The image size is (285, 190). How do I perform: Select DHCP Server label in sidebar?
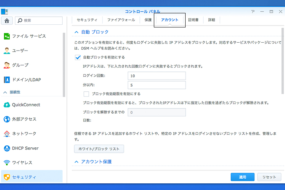coord(25,148)
